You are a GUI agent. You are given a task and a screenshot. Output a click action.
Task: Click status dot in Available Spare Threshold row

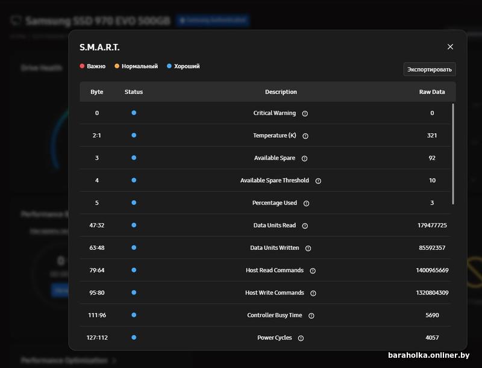134,180
